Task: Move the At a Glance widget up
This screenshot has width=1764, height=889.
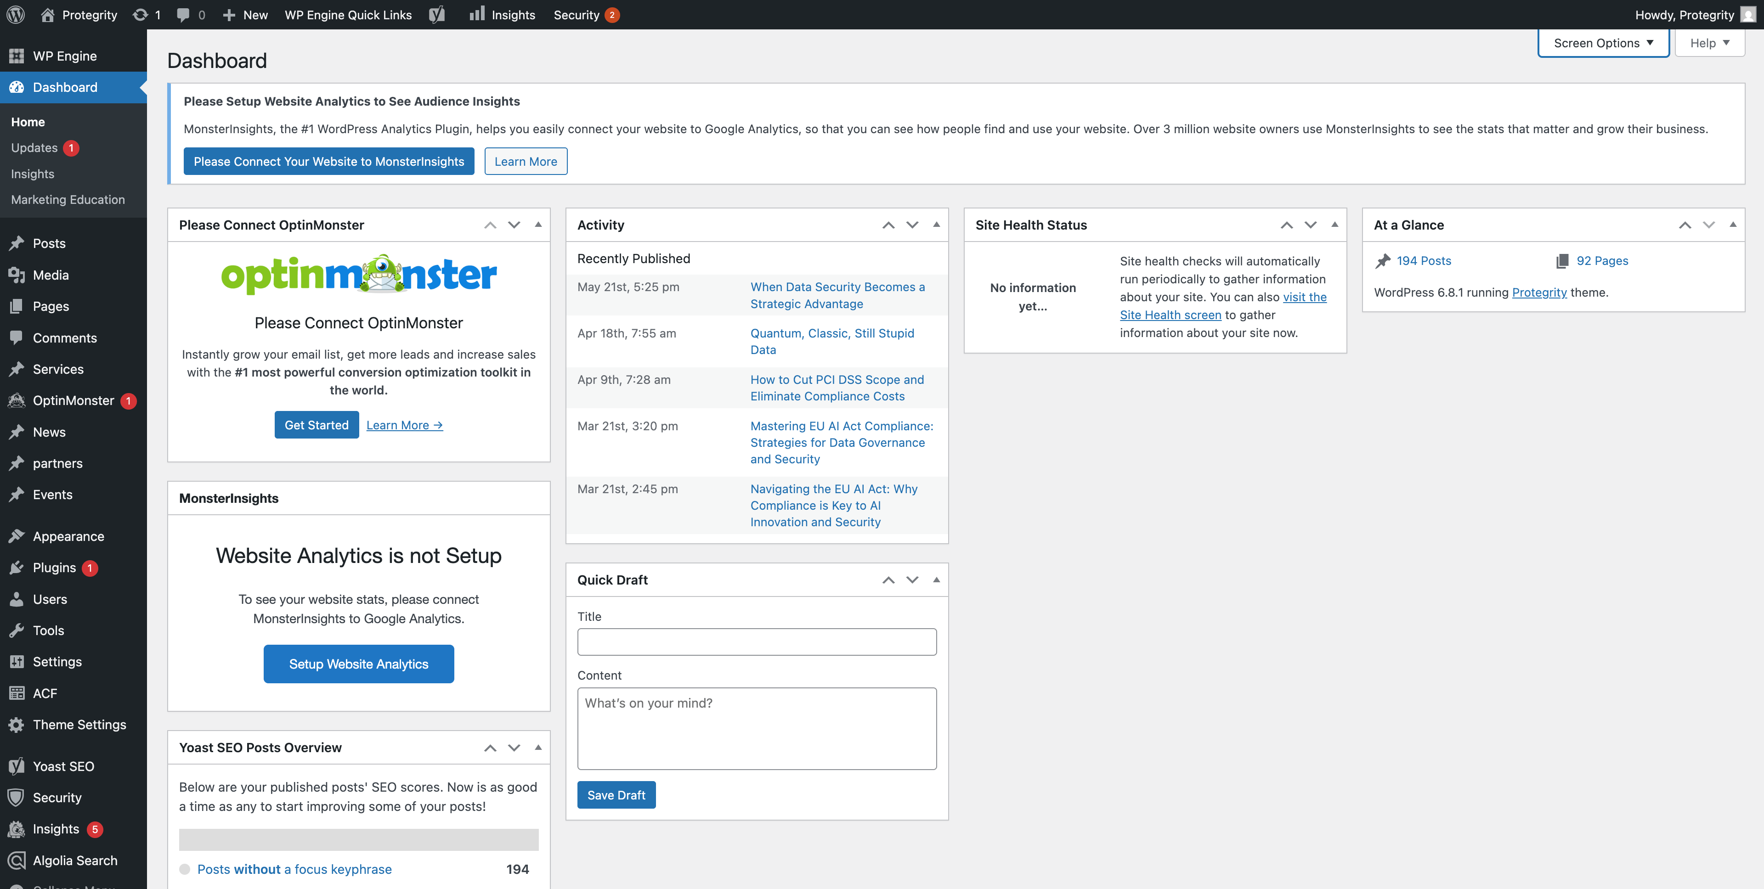Action: [x=1685, y=225]
